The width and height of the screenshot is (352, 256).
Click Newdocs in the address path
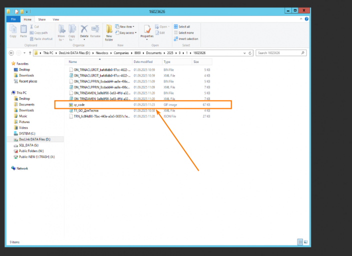click(x=102, y=53)
